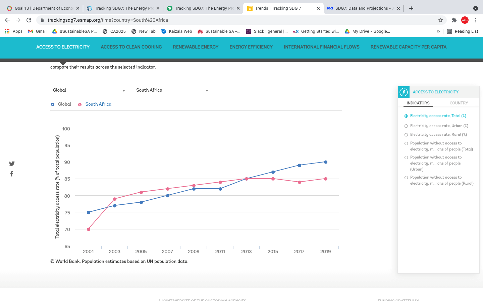Click the Access to Electricity lightning icon
483x301 pixels.
(x=404, y=92)
